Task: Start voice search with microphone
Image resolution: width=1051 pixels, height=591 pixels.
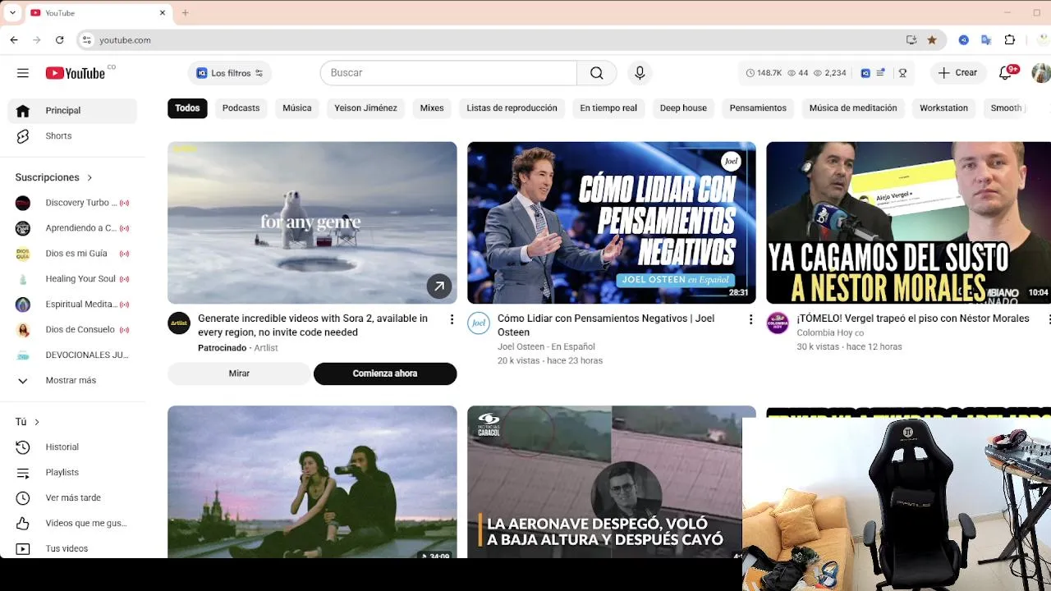Action: (x=640, y=73)
